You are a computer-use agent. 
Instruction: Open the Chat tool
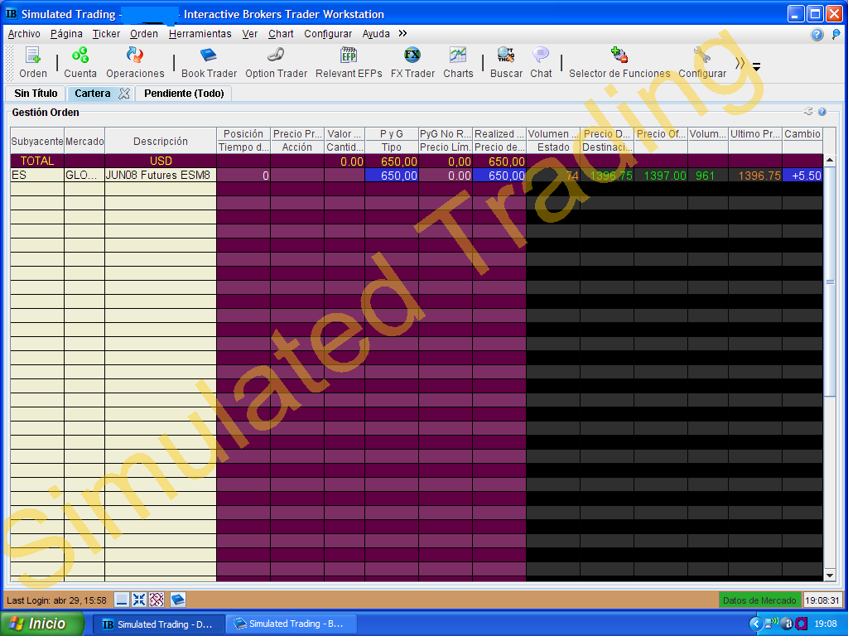point(541,62)
